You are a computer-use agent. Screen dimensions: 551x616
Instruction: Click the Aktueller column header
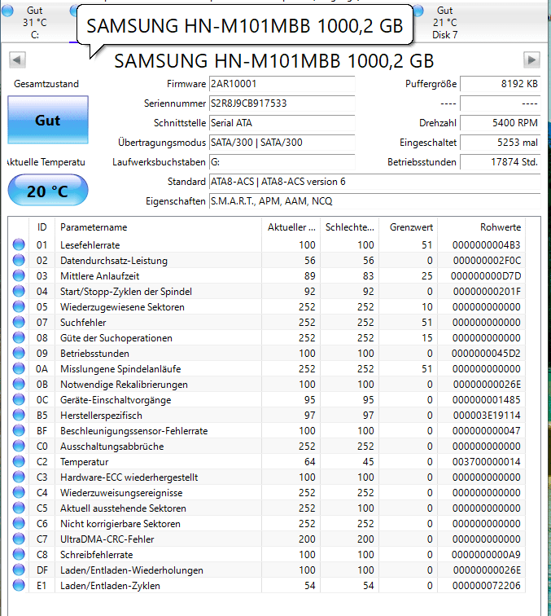pos(291,227)
